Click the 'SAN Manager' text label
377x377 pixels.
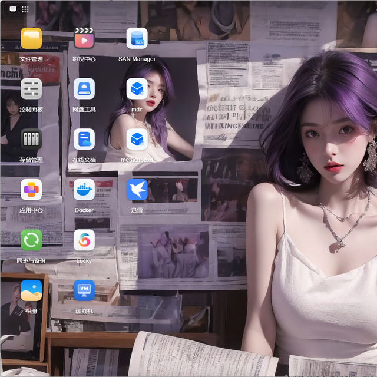tap(137, 59)
